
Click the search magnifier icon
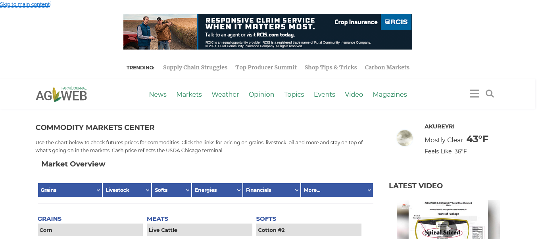pyautogui.click(x=490, y=94)
